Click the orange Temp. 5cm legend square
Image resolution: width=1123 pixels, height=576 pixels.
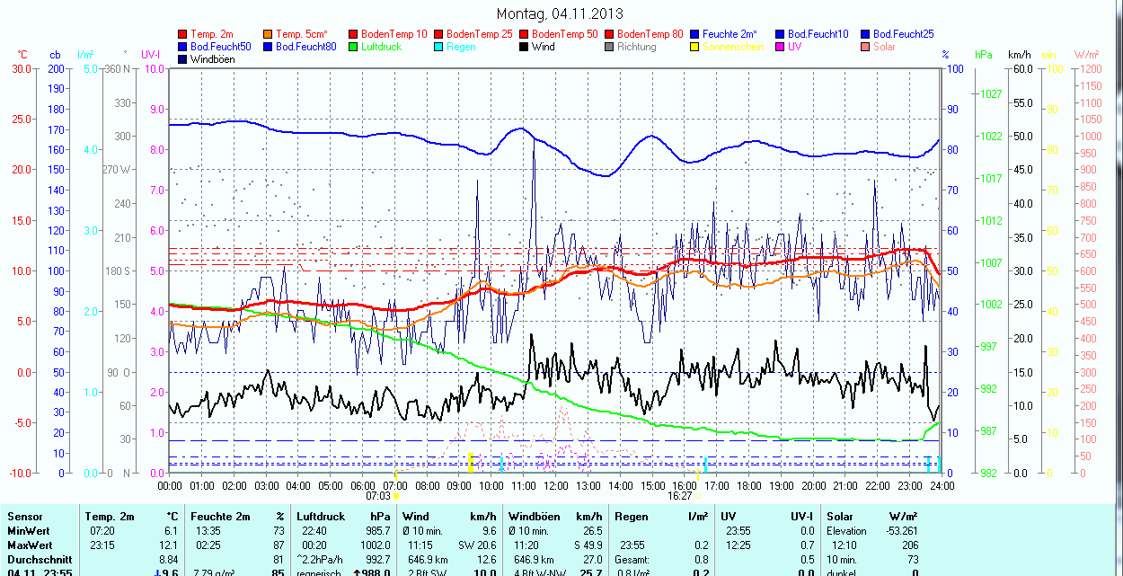pyautogui.click(x=269, y=34)
